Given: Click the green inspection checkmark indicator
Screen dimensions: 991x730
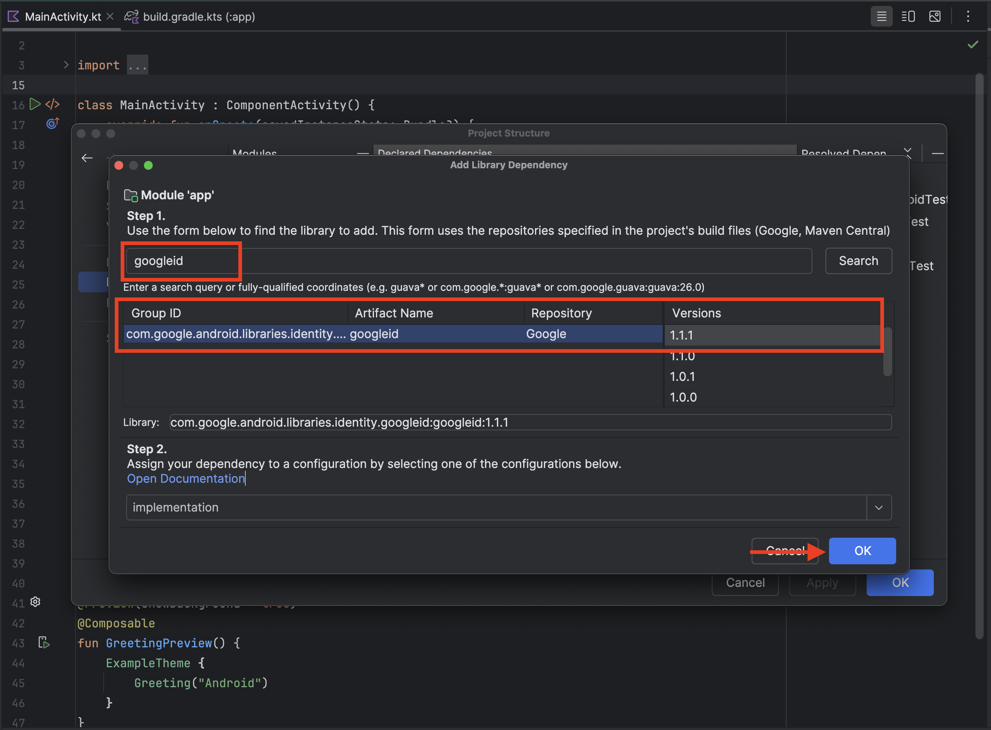Looking at the screenshot, I should tap(973, 45).
